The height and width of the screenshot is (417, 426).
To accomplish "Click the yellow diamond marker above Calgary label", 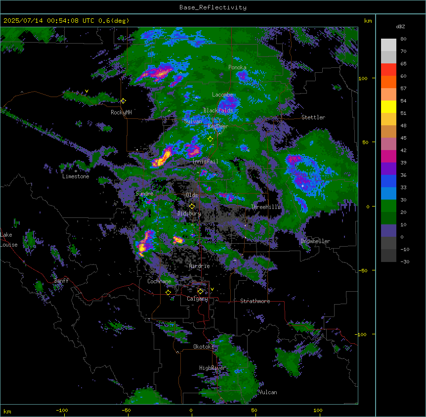I will [x=200, y=292].
